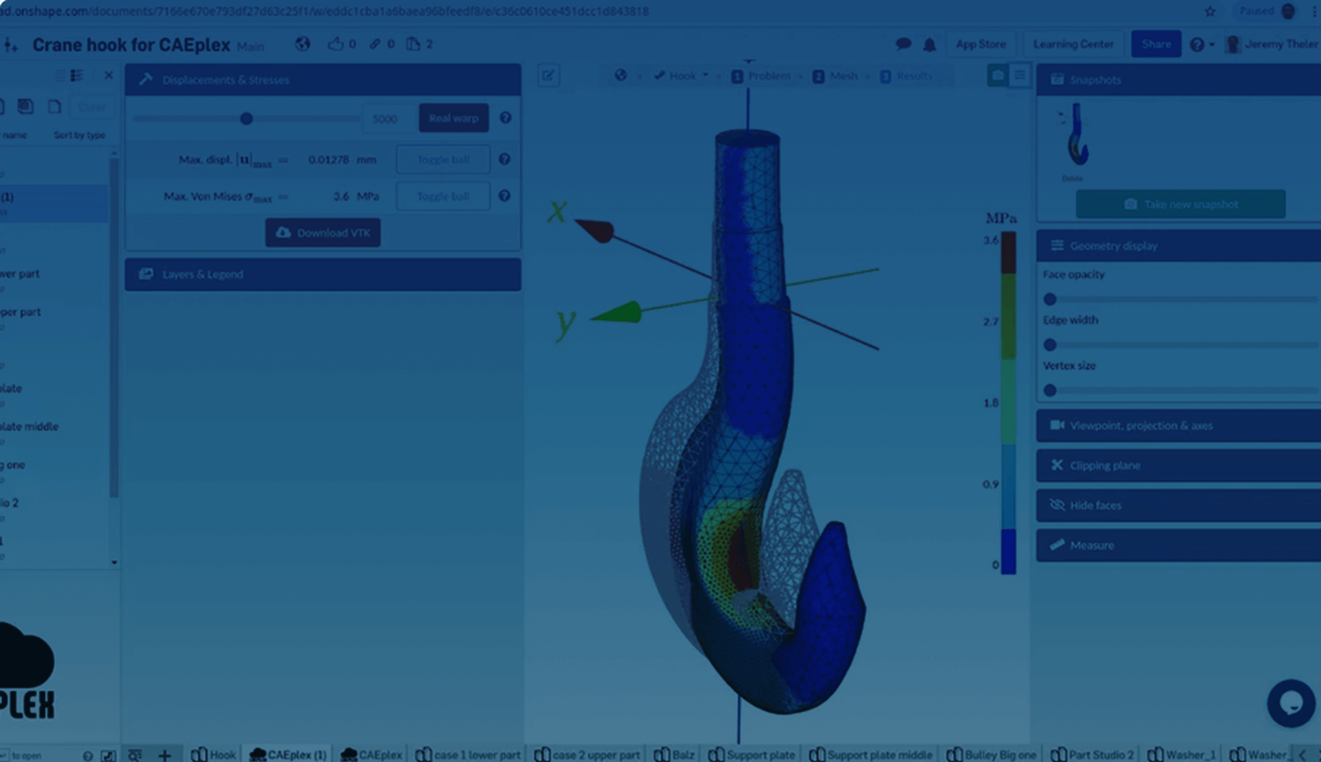1321x762 pixels.
Task: Click the Face opacity slider handle
Action: coord(1050,299)
